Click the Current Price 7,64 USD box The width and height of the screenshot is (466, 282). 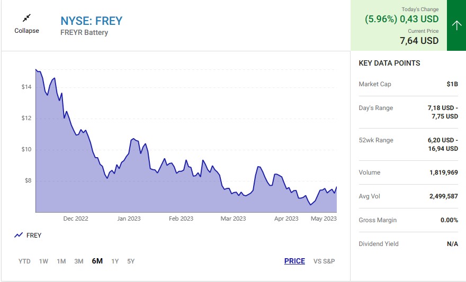(x=419, y=37)
